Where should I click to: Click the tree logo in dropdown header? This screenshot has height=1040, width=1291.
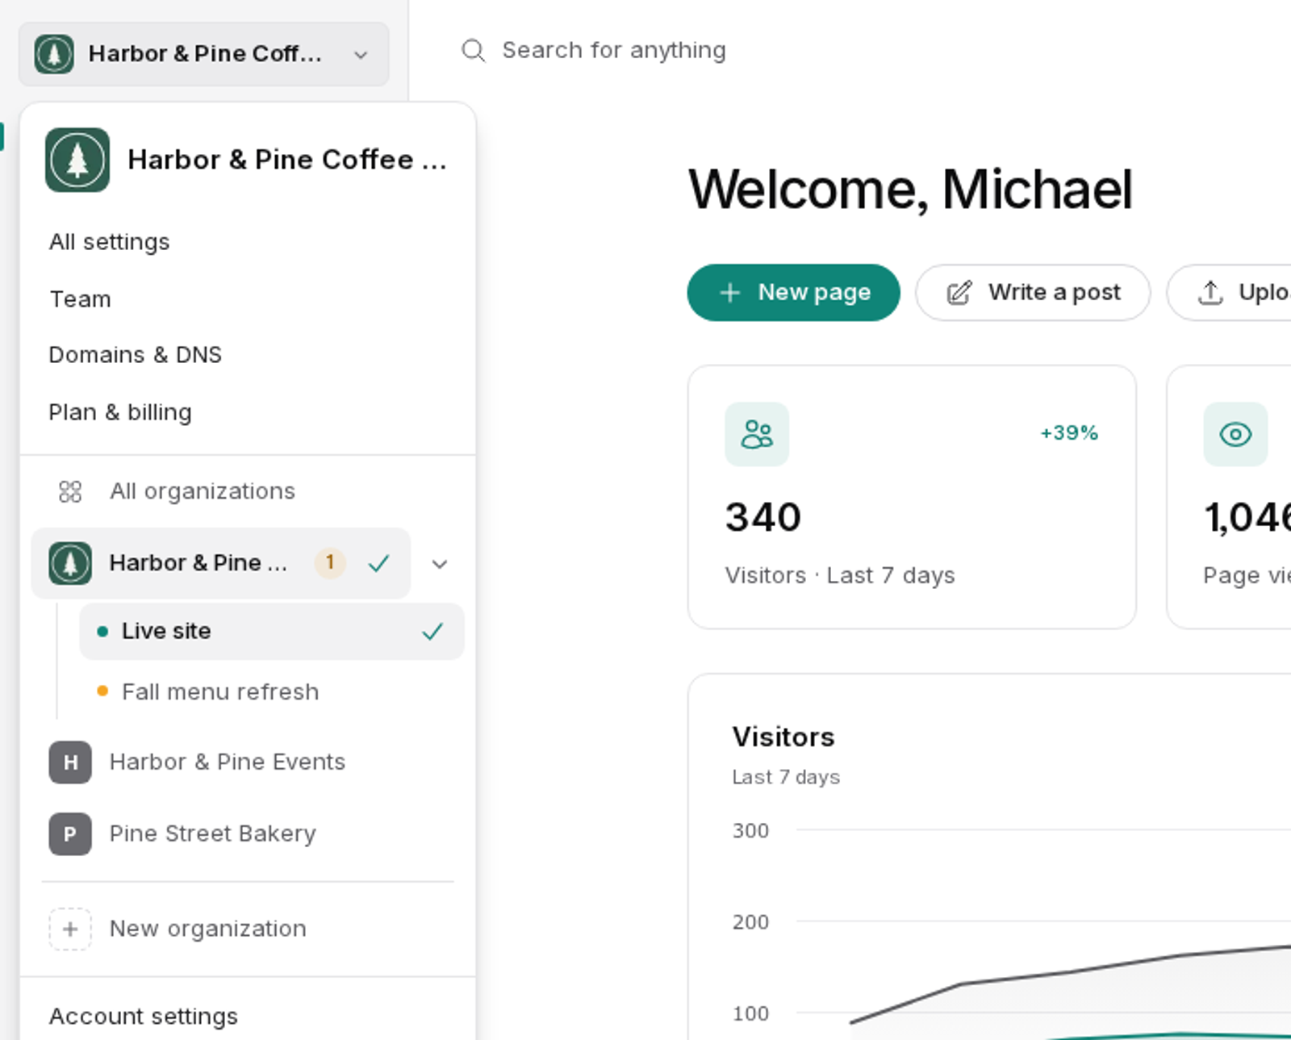pyautogui.click(x=77, y=160)
